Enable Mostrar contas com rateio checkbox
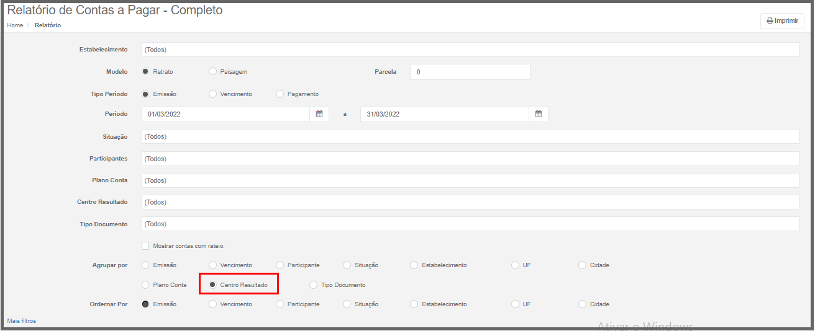This screenshot has height=331, width=815. click(145, 245)
